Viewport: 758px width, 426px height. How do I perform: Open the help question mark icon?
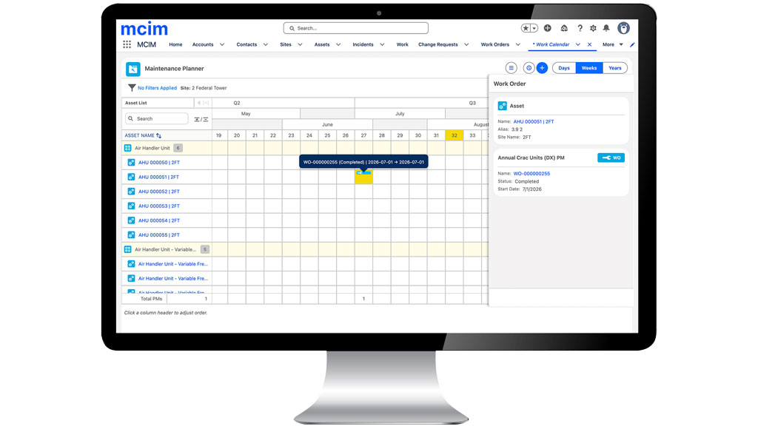tap(580, 28)
